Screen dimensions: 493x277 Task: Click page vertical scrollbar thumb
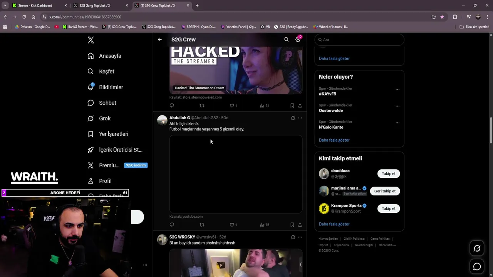(491, 130)
